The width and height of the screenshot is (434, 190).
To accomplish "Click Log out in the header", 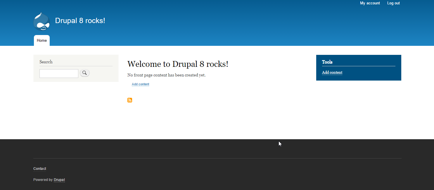I will (x=393, y=3).
